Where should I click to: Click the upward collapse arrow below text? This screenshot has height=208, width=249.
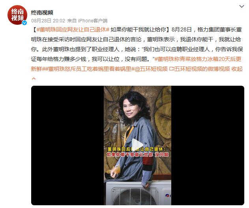[x=34, y=79]
